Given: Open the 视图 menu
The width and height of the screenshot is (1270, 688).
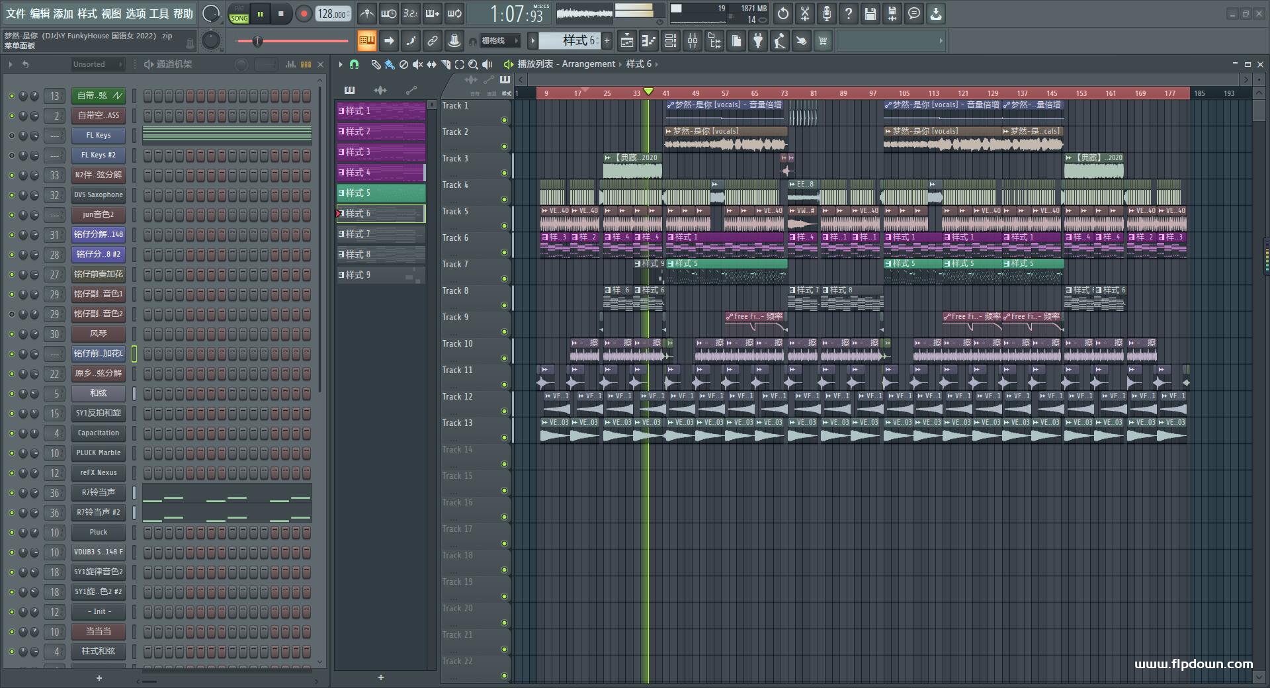Looking at the screenshot, I should point(111,13).
